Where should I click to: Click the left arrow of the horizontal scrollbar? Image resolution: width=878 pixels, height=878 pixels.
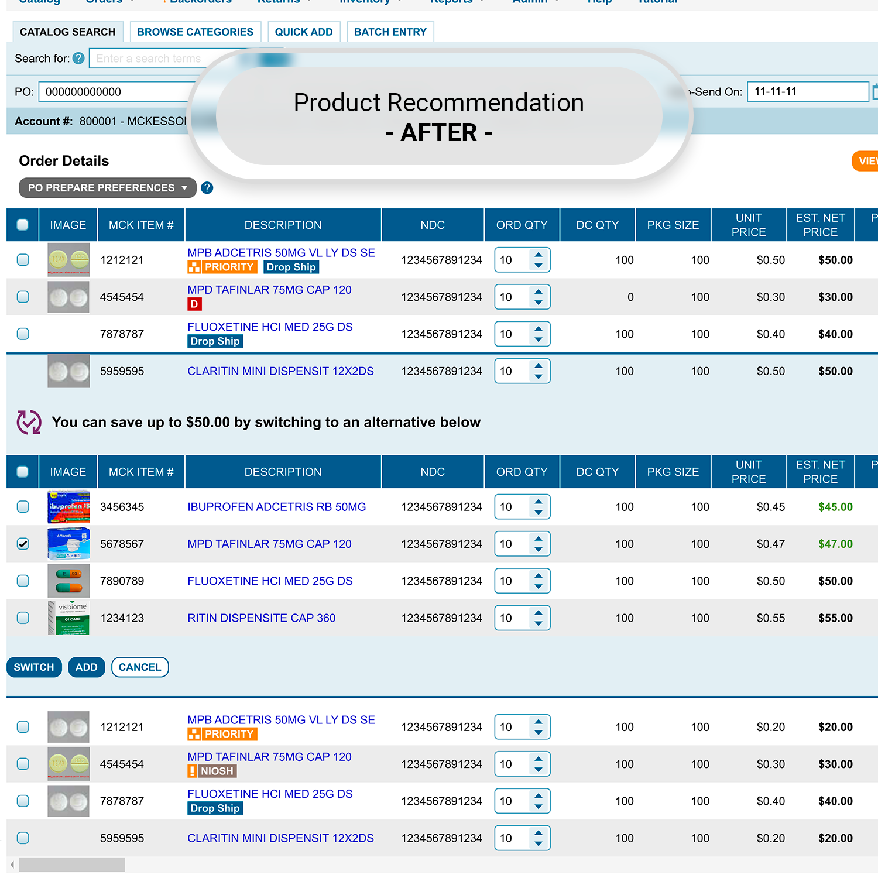click(12, 865)
